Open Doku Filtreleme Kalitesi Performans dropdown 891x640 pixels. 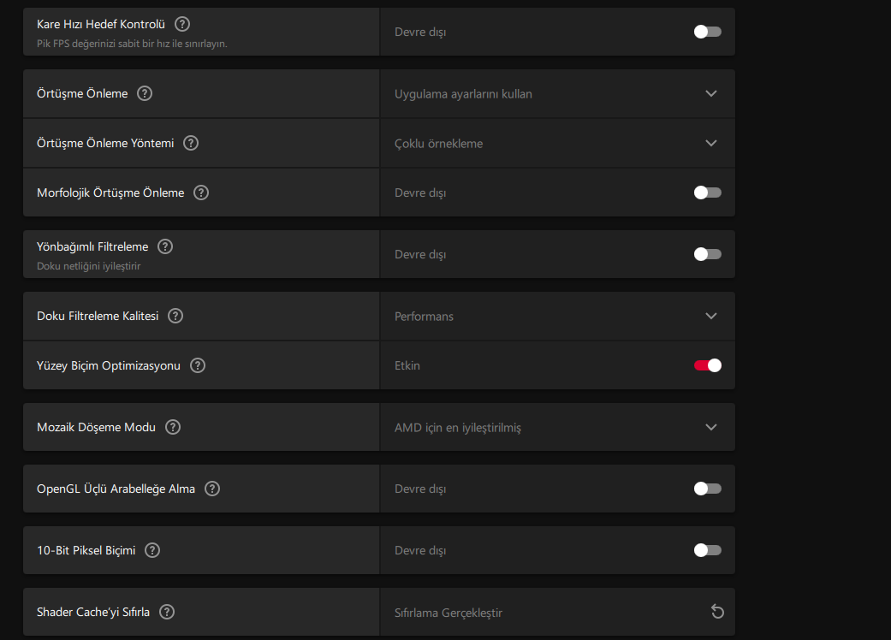[557, 317]
